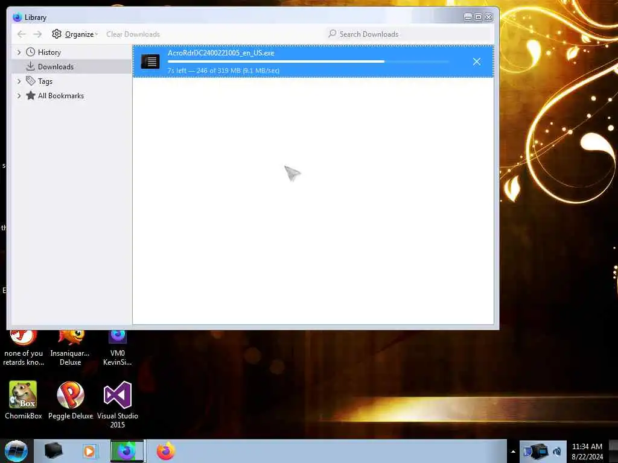This screenshot has height=463, width=618.
Task: Select Peggle Deluxe desktop icon
Action: point(71,400)
